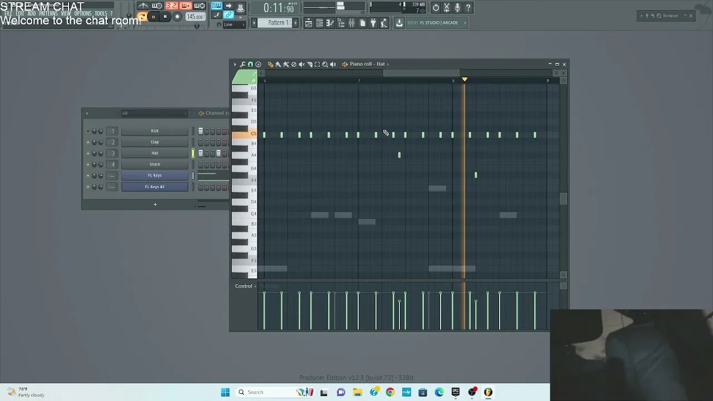Open the PATTERNS menu
Screen dimensions: 713x401
(48, 13)
